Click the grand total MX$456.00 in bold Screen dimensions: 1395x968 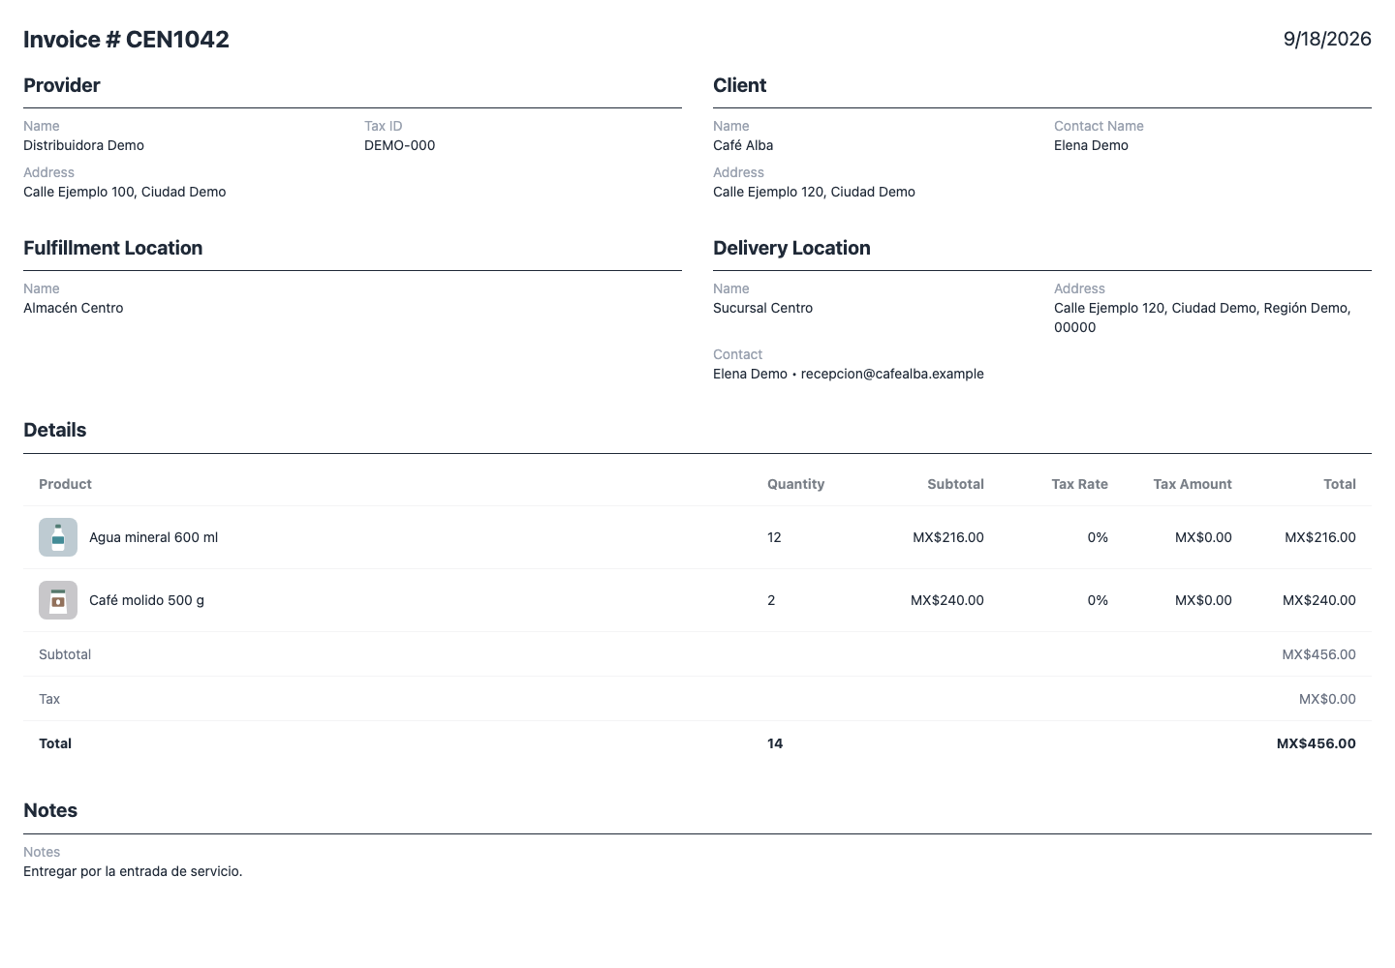(x=1317, y=743)
